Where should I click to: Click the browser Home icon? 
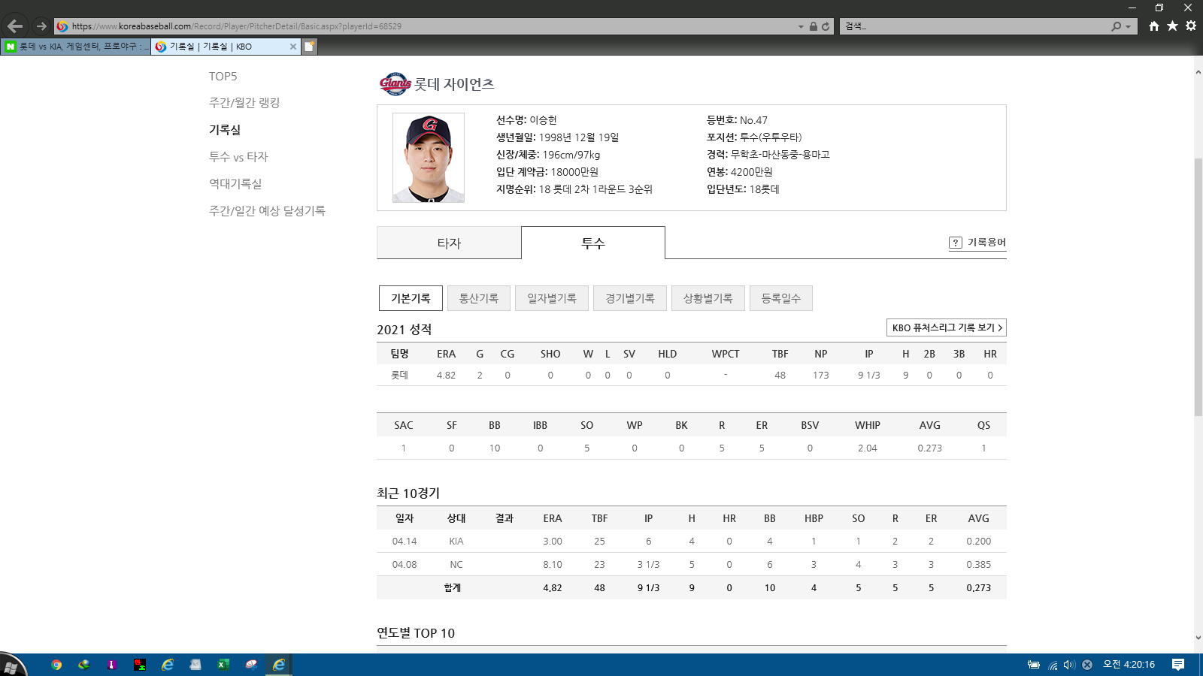point(1154,26)
